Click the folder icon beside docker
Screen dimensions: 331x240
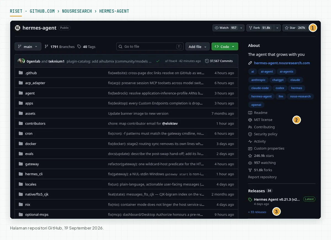[20, 144]
